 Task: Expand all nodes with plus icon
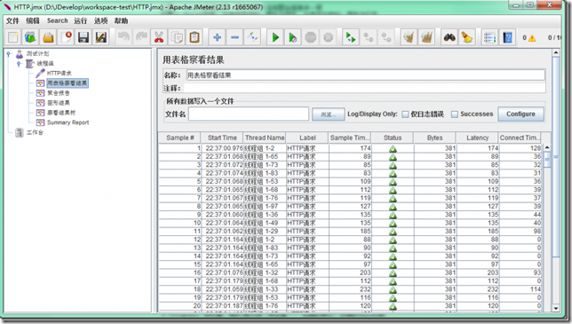point(217,37)
